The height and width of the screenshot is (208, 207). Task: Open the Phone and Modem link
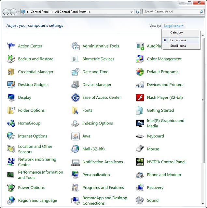point(164,175)
